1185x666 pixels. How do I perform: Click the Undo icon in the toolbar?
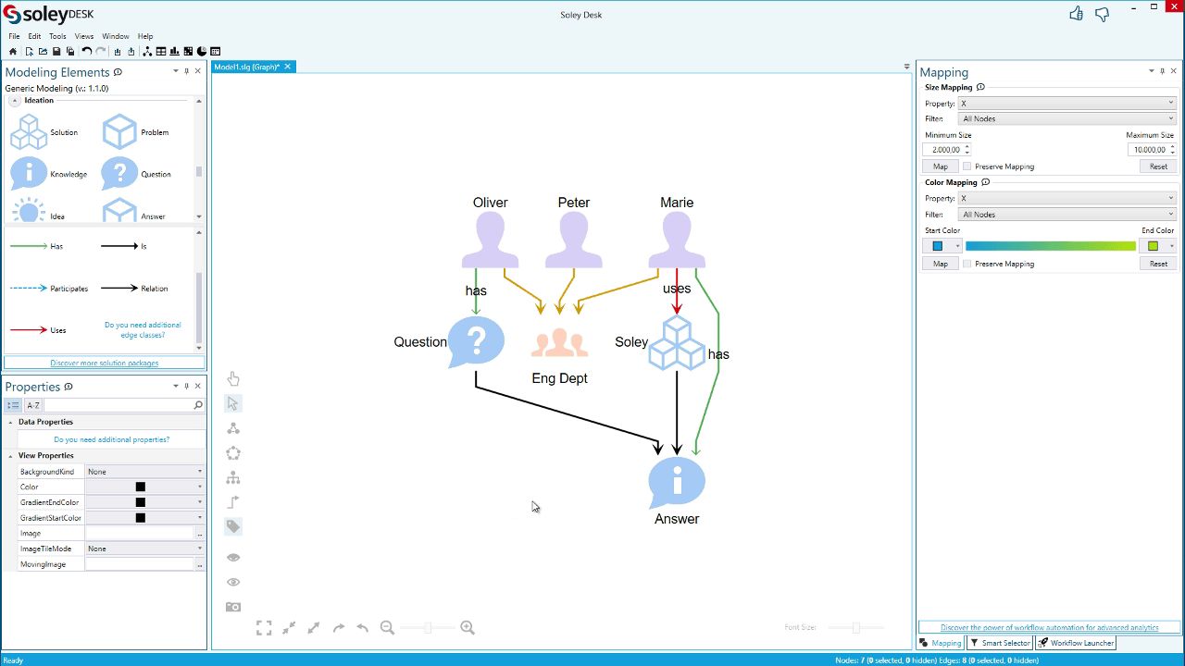tap(87, 51)
